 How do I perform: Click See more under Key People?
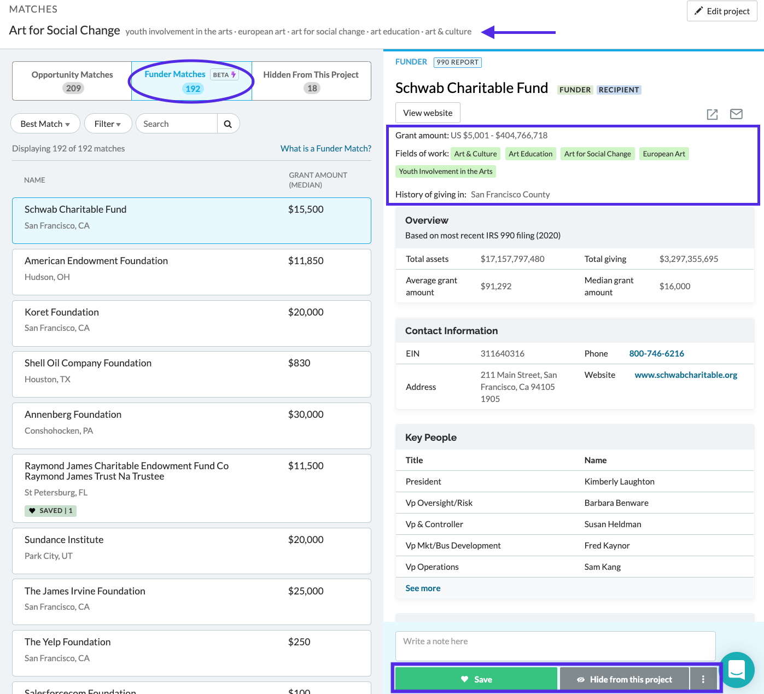[423, 588]
